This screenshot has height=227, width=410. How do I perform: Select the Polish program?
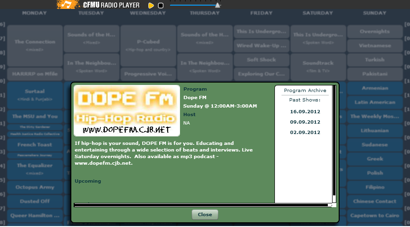[x=375, y=173]
